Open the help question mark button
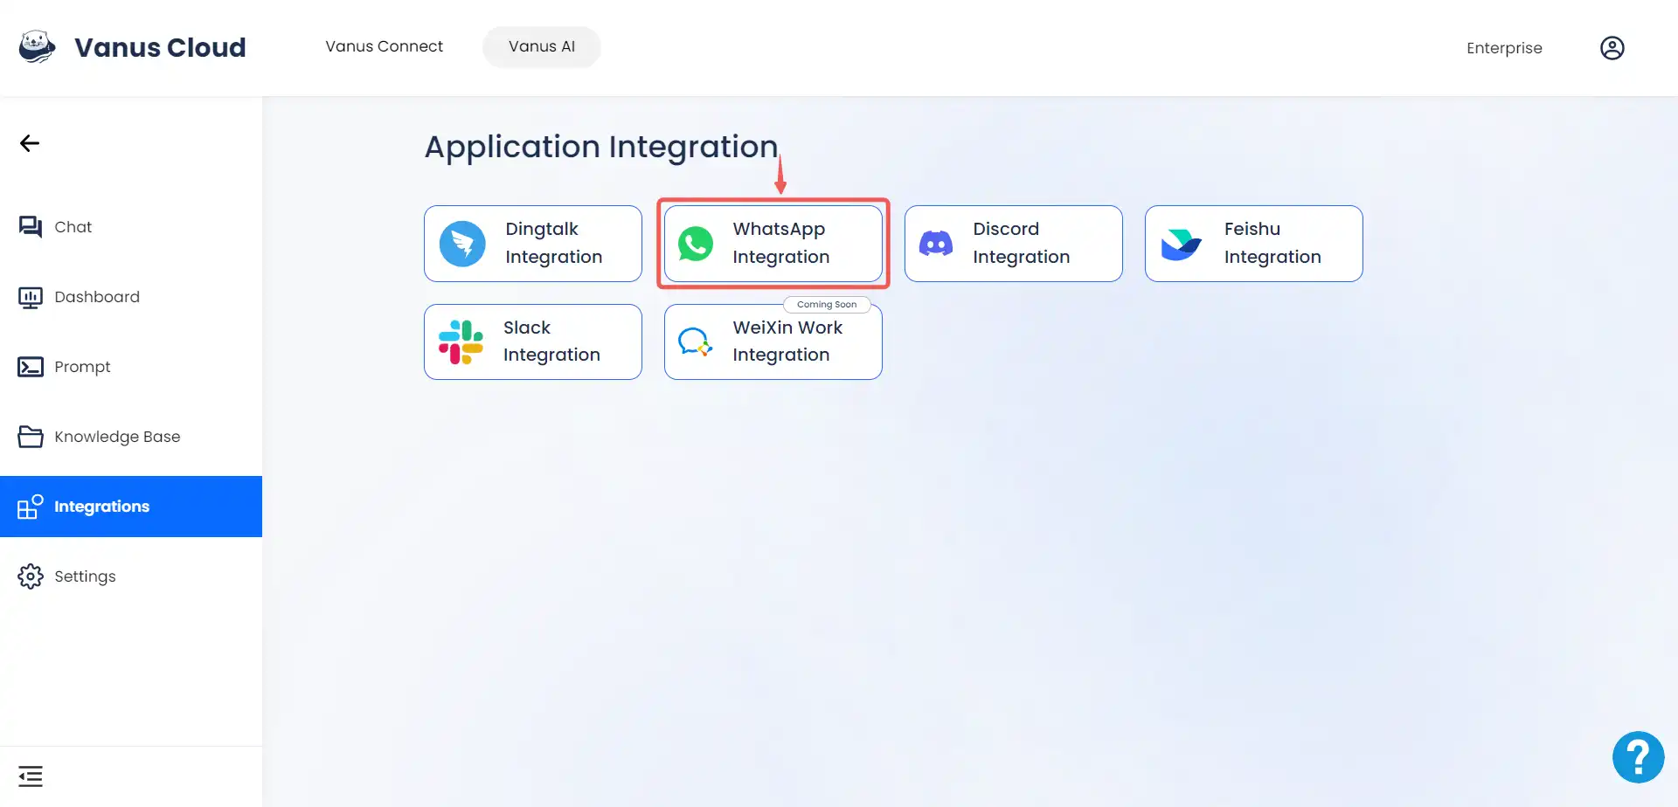Image resolution: width=1678 pixels, height=807 pixels. point(1638,757)
